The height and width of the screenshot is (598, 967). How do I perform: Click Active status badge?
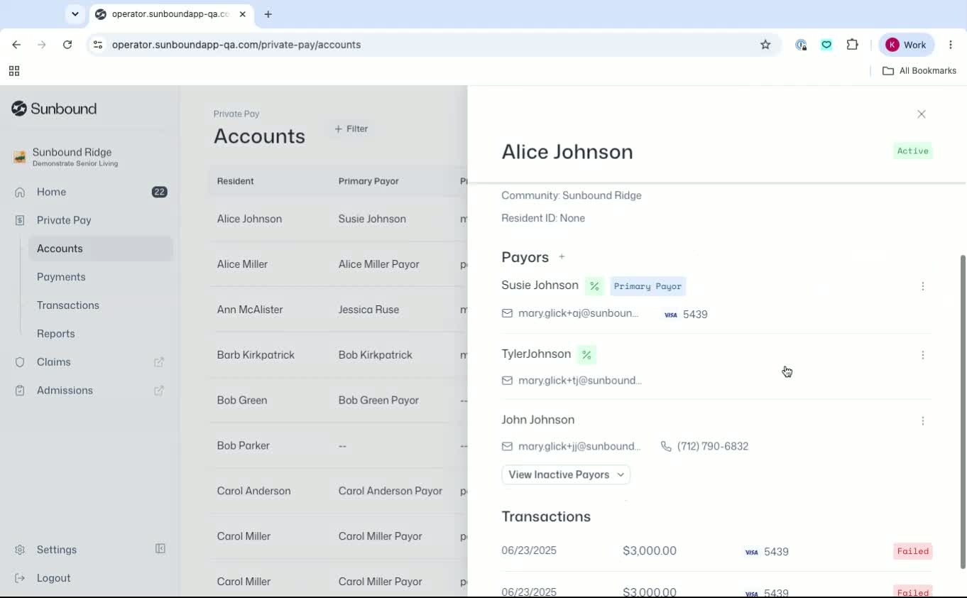[x=912, y=151]
